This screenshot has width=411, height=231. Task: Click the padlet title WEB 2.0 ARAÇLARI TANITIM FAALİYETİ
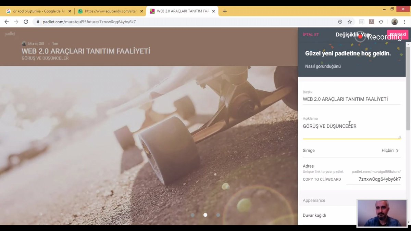coord(86,51)
